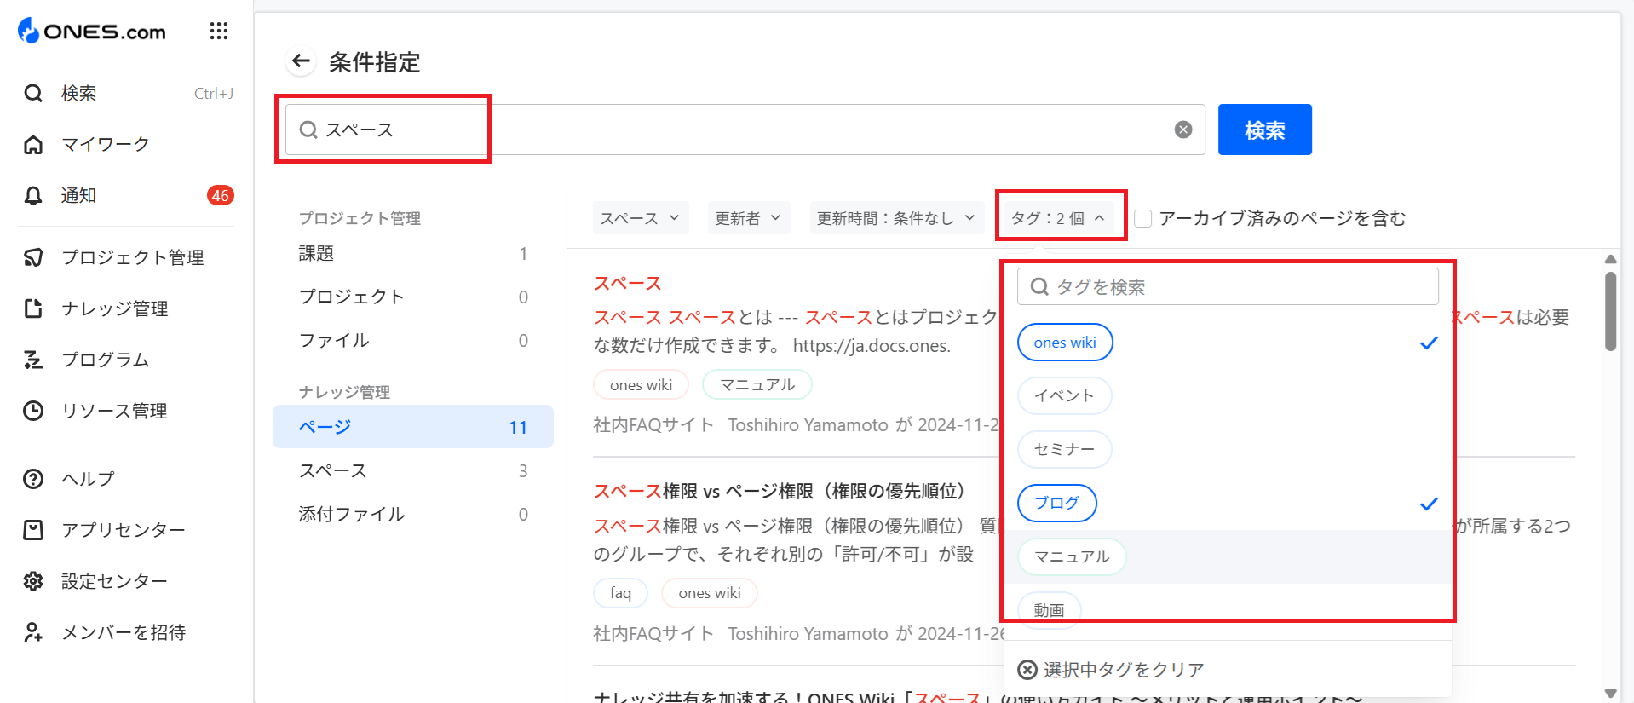Click the プログラム sidebar icon
Viewport: 1634px width, 703px height.
(x=33, y=360)
